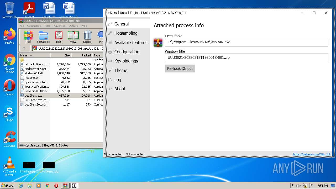The image size is (336, 189).
Task: Click WinRAR up one level arrow
Action: click(24, 48)
